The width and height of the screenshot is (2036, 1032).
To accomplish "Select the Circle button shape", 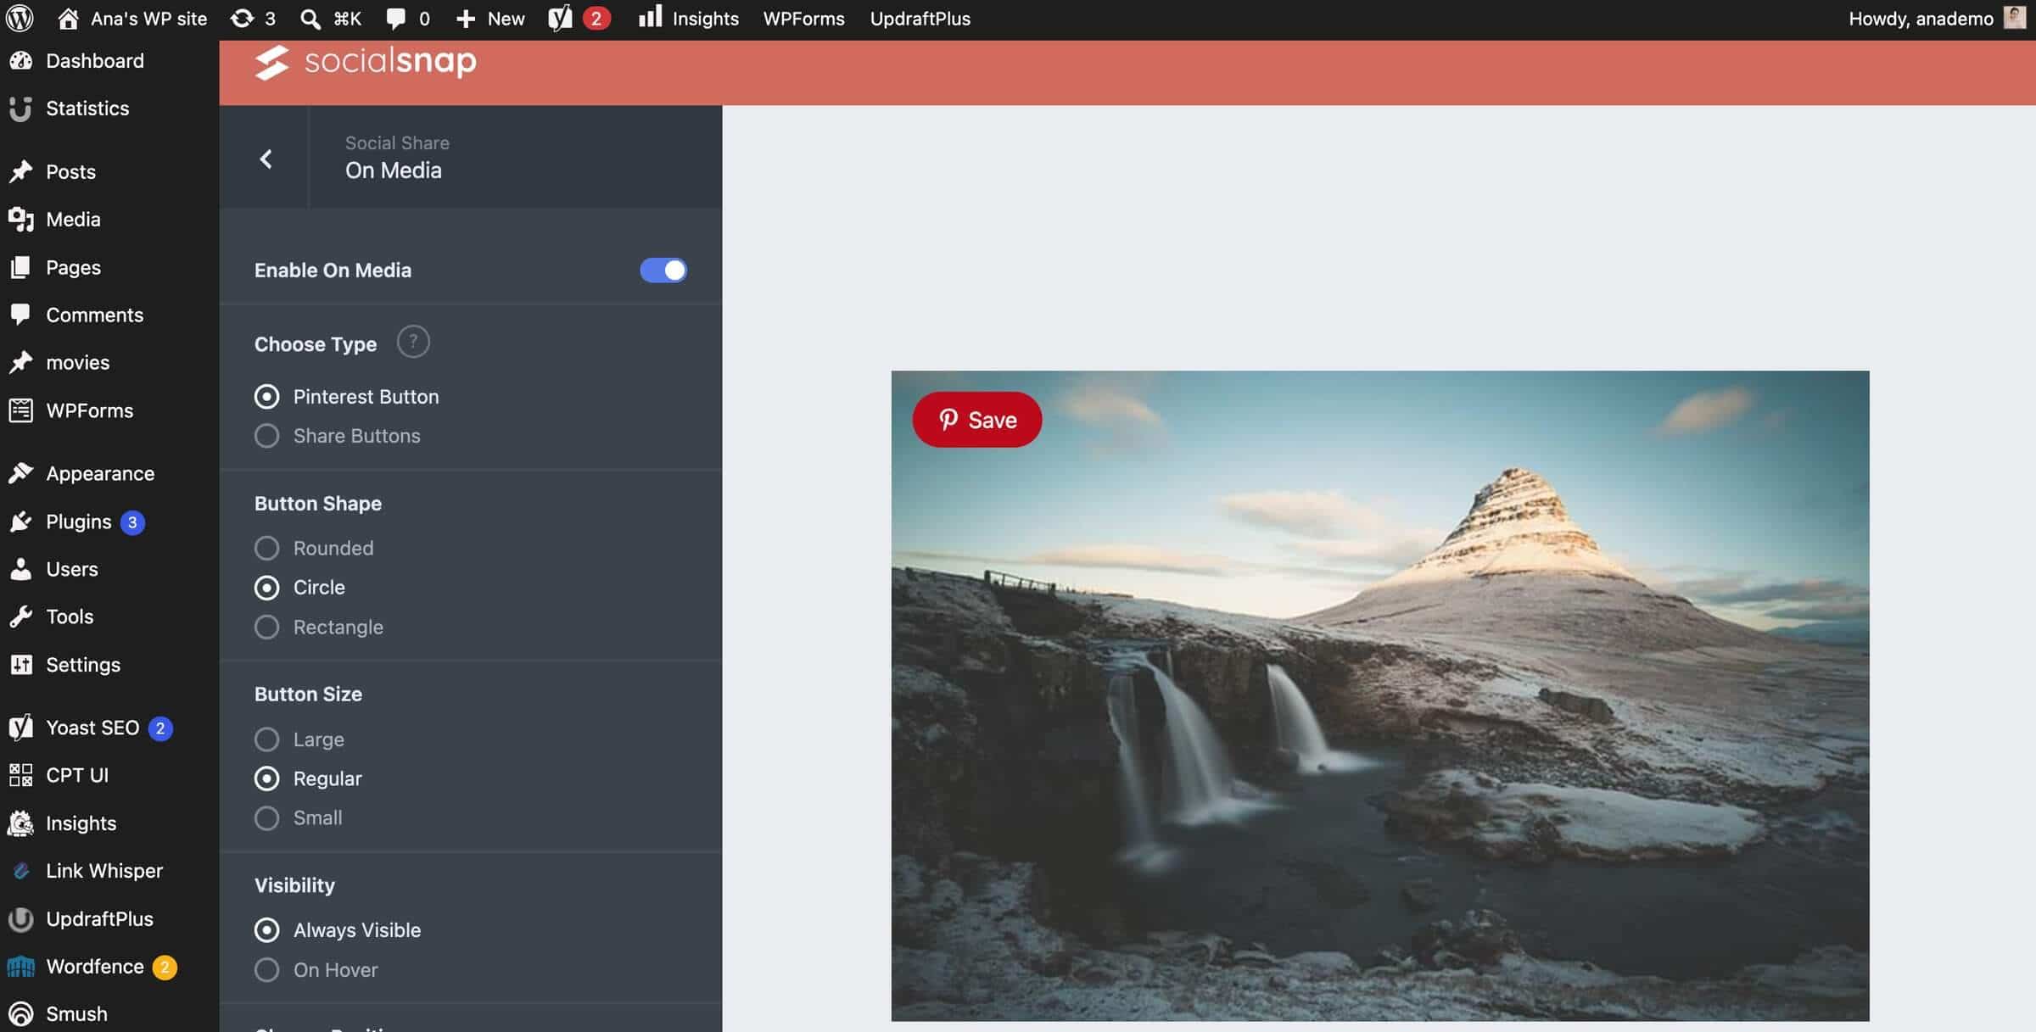I will tap(299, 587).
